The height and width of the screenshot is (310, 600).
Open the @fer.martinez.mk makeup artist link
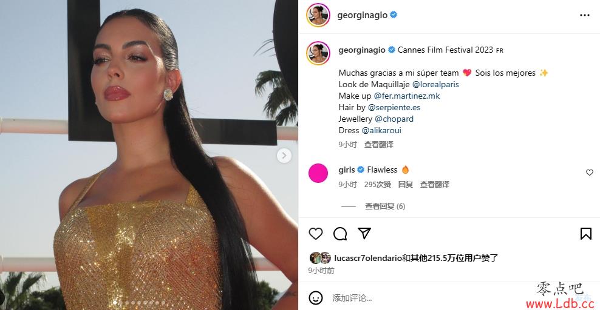[407, 96]
